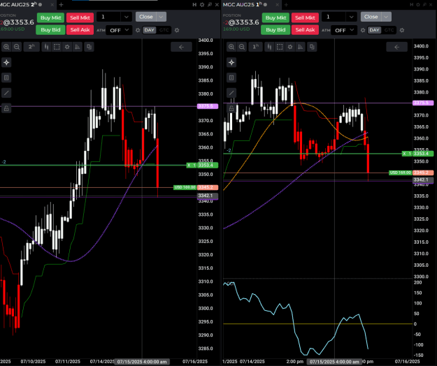
Task: Click Sell Ask in right panel
Action: [305, 30]
